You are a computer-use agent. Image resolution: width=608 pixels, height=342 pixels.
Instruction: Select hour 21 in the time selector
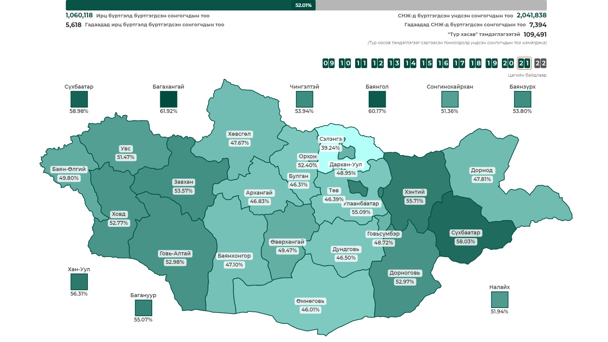tap(524, 63)
